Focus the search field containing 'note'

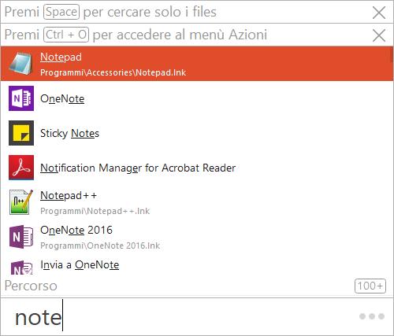coord(179,317)
